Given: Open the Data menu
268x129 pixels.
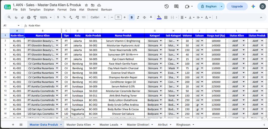Looking at the screenshot, I should pos(73,10).
